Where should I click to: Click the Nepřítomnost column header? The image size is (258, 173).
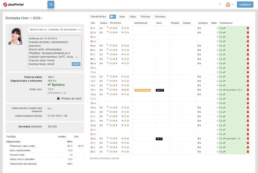(141, 23)
